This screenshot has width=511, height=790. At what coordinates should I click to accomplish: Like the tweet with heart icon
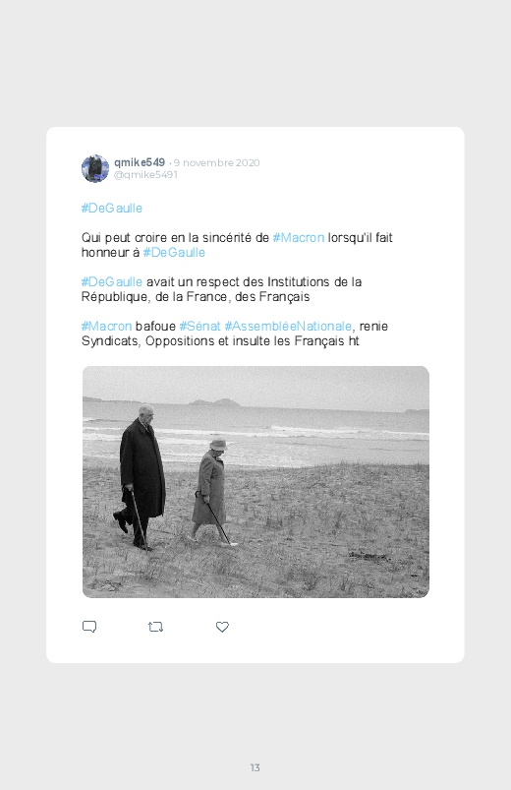tap(222, 627)
